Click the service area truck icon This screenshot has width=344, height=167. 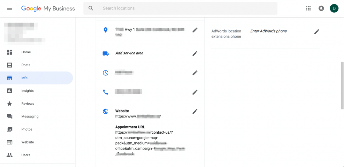pyautogui.click(x=105, y=53)
